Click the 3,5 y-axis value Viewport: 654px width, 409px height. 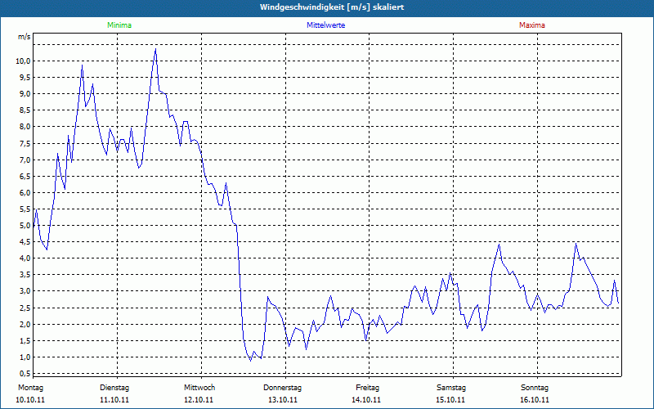pyautogui.click(x=25, y=275)
